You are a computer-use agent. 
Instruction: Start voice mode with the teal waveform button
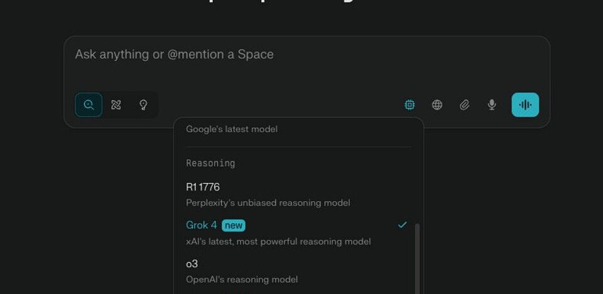click(525, 105)
